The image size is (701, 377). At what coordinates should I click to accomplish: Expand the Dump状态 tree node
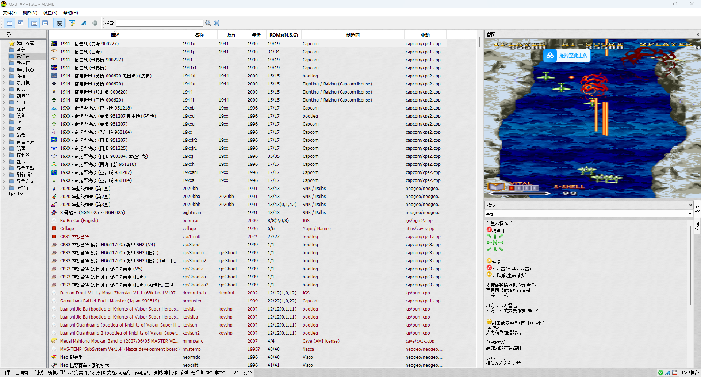[x=4, y=69]
